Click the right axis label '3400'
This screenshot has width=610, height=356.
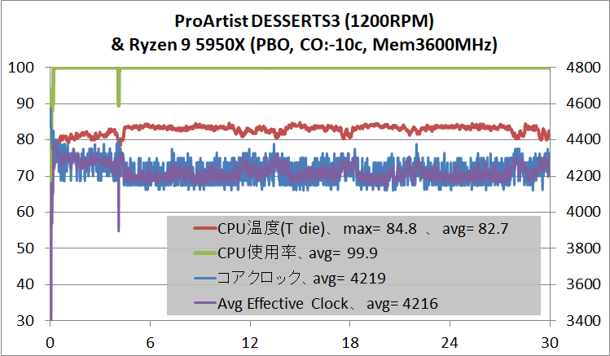pyautogui.click(x=584, y=321)
